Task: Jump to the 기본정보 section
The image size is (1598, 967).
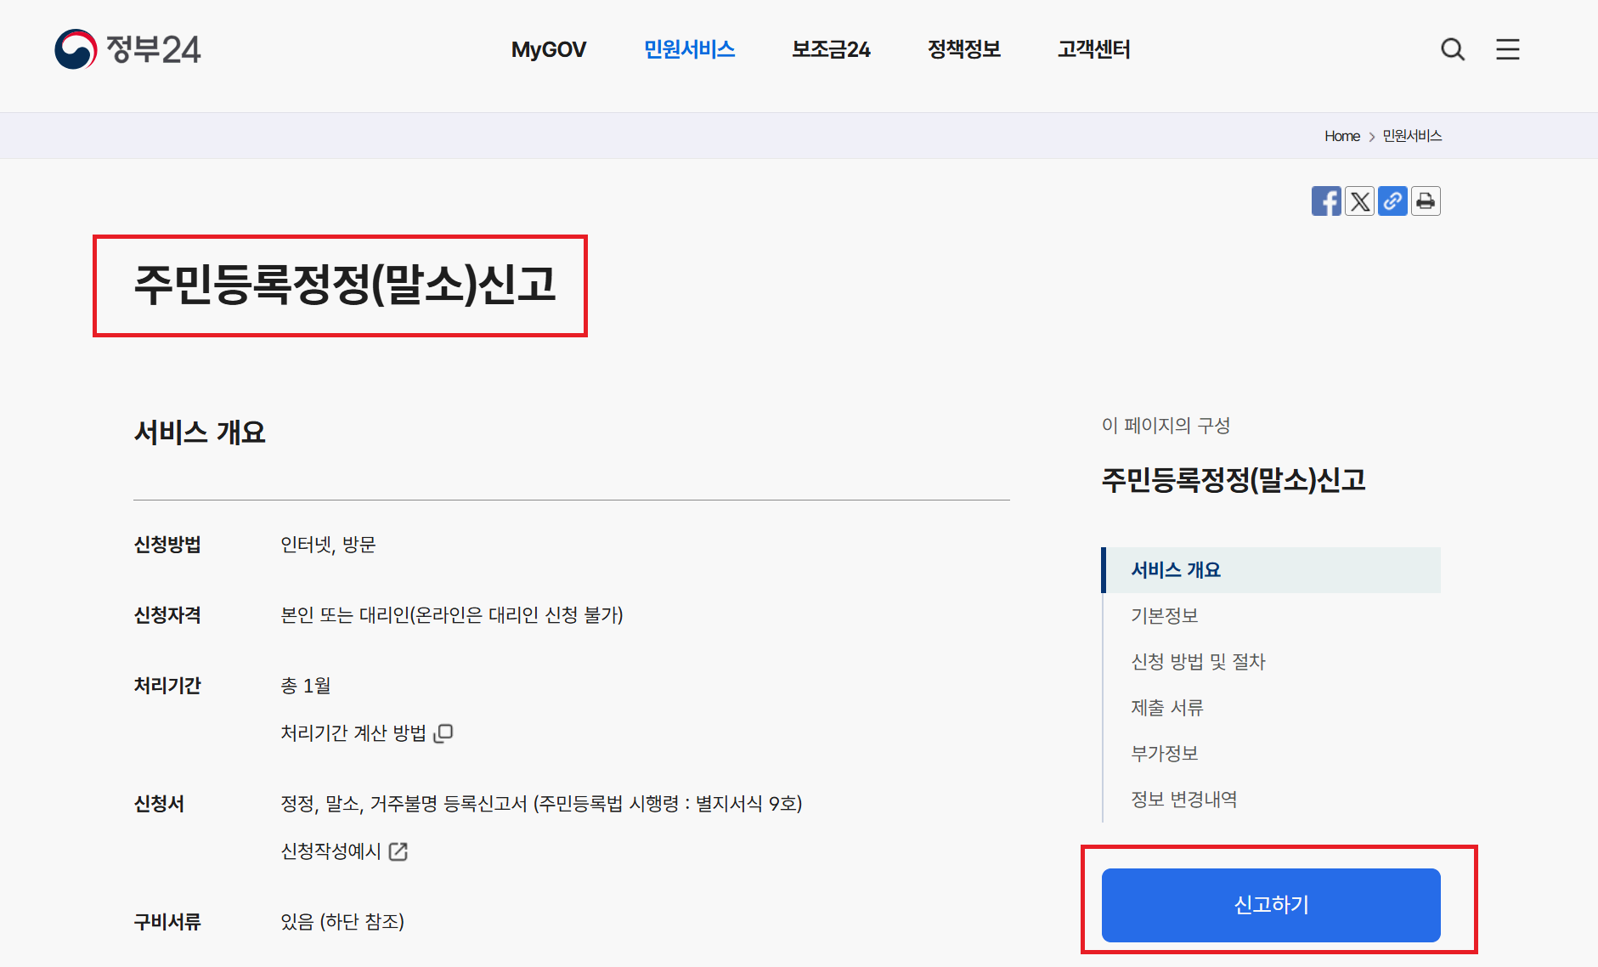Action: point(1165,615)
